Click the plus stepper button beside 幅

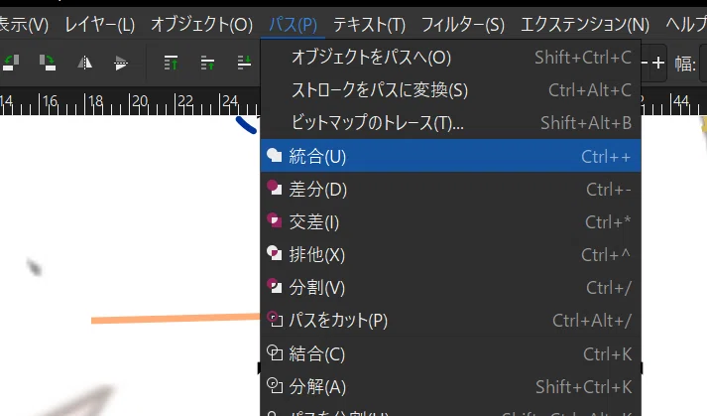(x=657, y=63)
